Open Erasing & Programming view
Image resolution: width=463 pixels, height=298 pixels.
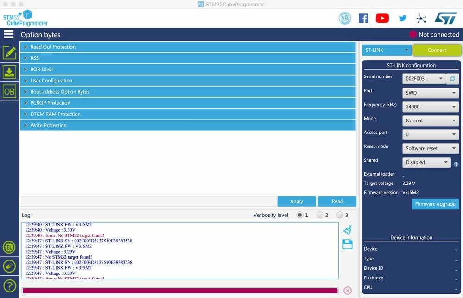pyautogui.click(x=9, y=72)
